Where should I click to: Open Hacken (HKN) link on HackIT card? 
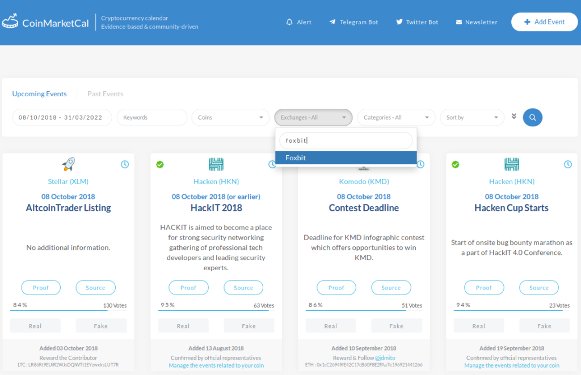(x=216, y=182)
